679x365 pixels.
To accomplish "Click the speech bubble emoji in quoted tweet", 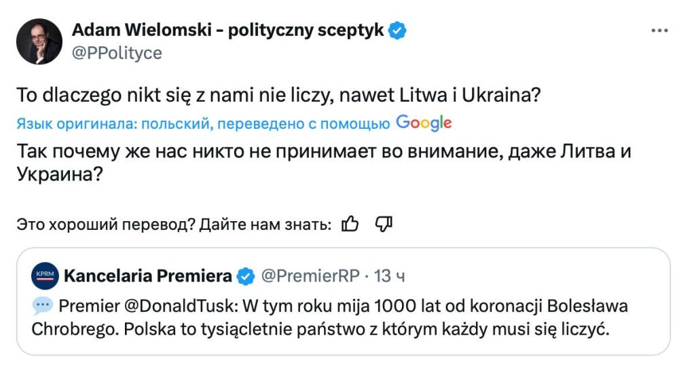I will coord(42,306).
